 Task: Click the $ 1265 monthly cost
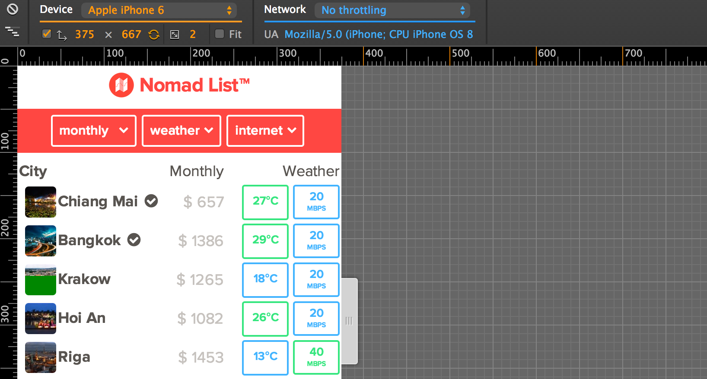point(200,280)
